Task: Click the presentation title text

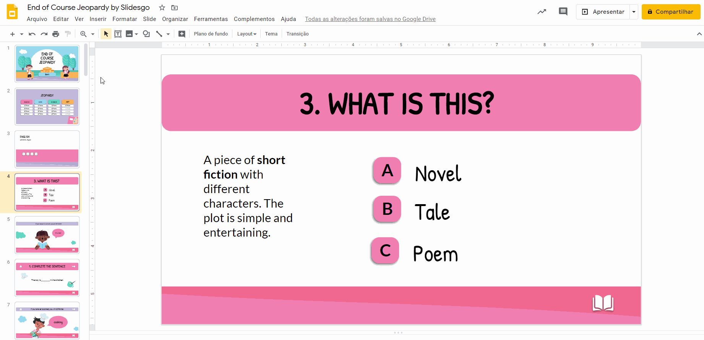Action: tap(89, 8)
